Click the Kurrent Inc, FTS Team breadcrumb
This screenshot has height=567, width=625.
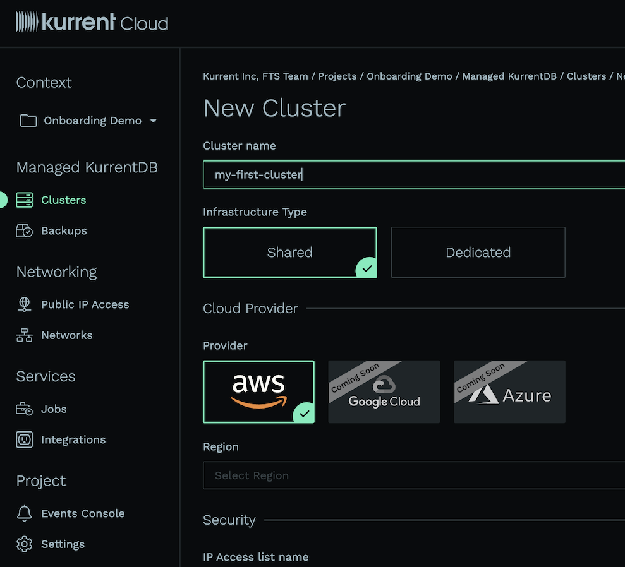pyautogui.click(x=255, y=76)
